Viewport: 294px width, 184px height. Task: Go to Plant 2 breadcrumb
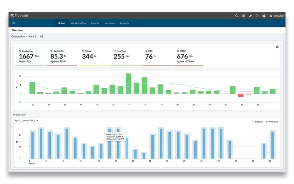[x=32, y=36]
